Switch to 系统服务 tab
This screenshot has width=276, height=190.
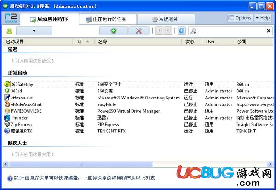click(166, 19)
